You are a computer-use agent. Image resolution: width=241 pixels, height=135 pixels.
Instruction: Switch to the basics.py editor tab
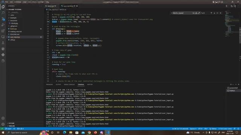[x=52, y=6]
